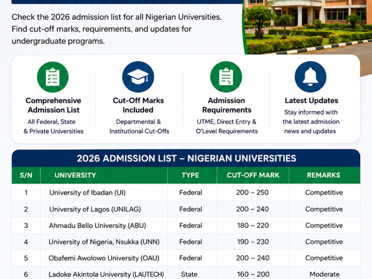Click cut-off mark 180 – 220 for ABU
This screenshot has width=372, height=279.
point(253,226)
